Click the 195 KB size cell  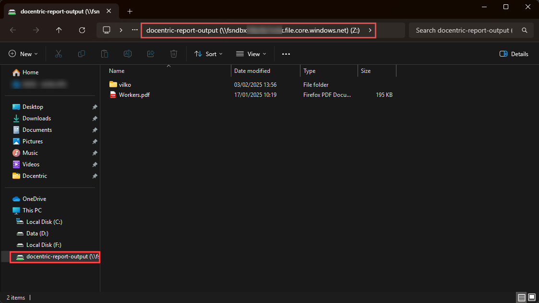pyautogui.click(x=384, y=95)
